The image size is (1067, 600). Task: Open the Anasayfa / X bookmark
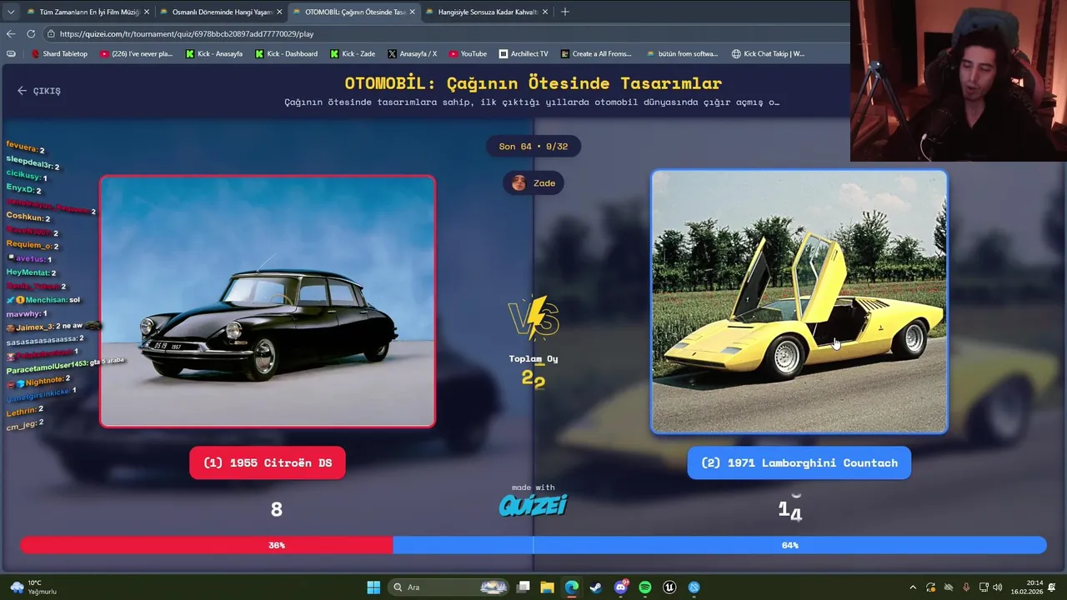pyautogui.click(x=412, y=54)
